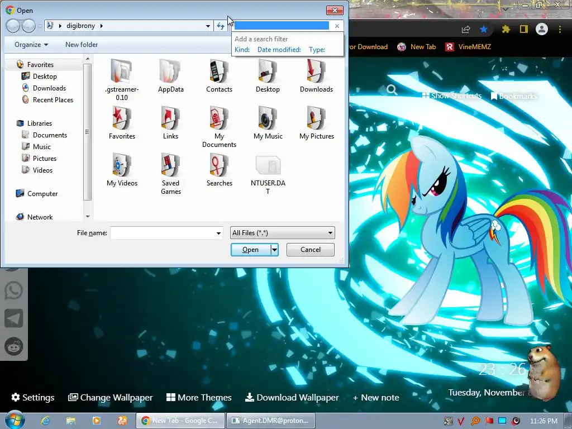Click Chrome's share page icon

point(466,29)
